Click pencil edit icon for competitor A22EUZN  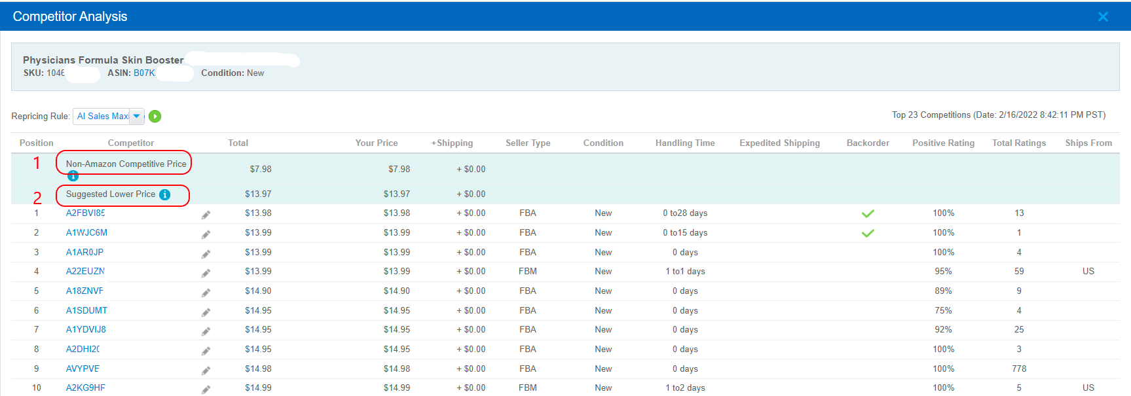[x=206, y=273]
